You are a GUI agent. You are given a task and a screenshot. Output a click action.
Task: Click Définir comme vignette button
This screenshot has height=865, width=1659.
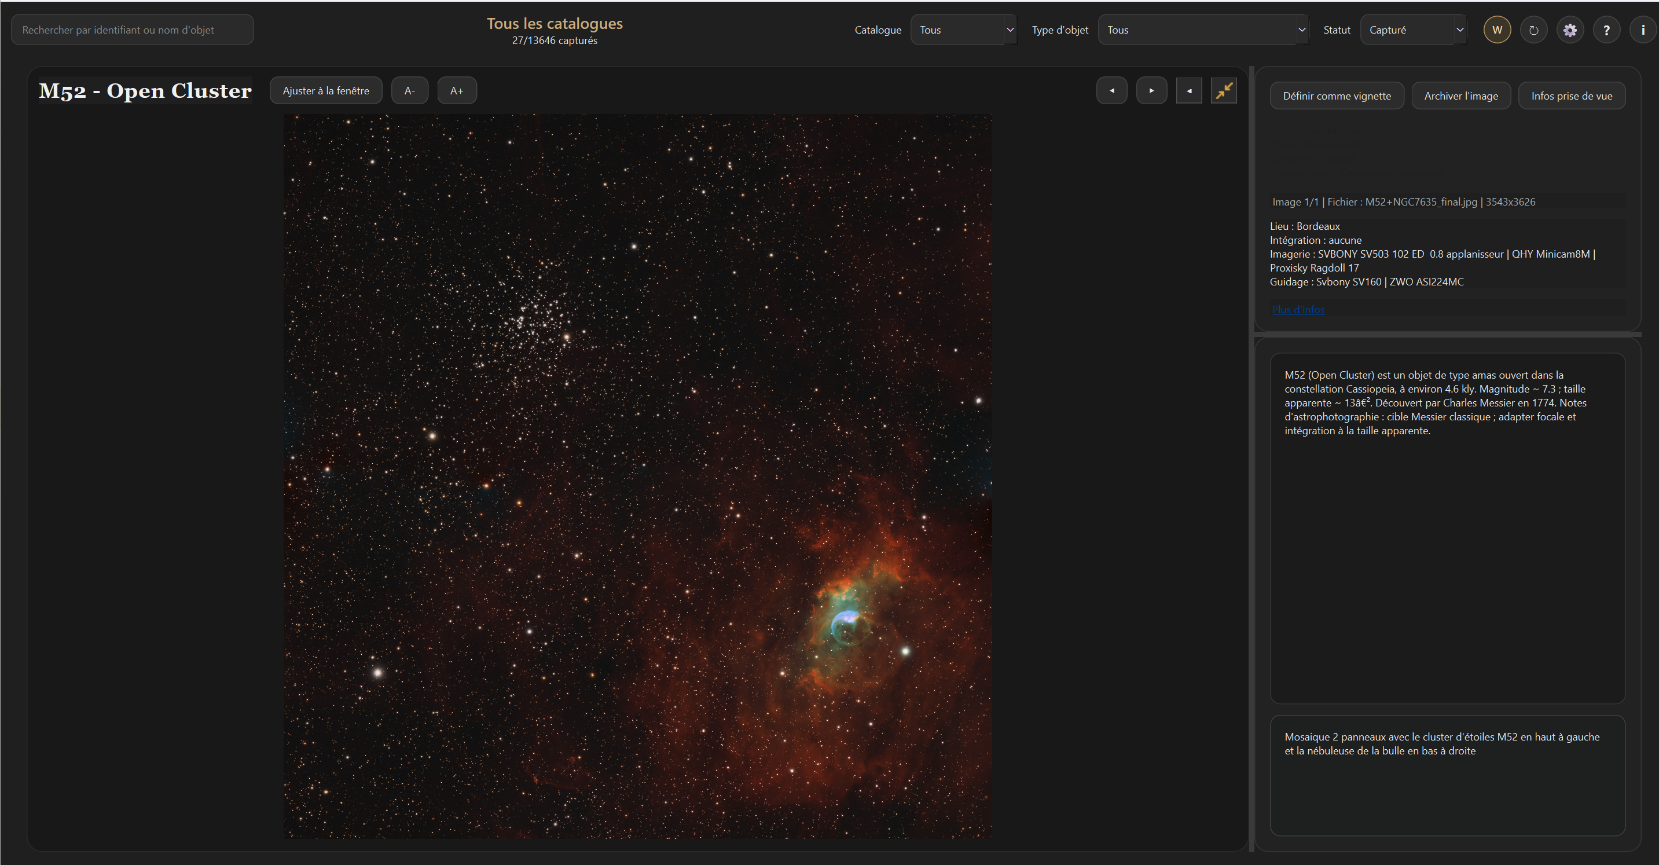tap(1337, 96)
